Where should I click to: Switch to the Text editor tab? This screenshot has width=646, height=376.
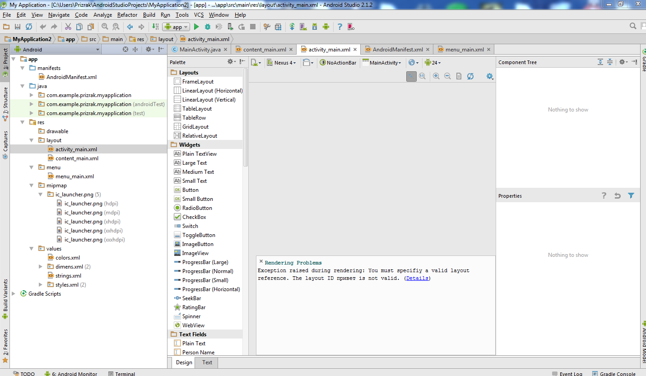click(x=207, y=362)
